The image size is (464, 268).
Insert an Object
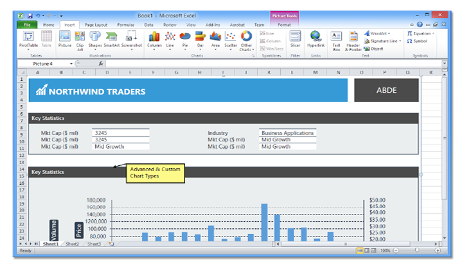pos(374,49)
